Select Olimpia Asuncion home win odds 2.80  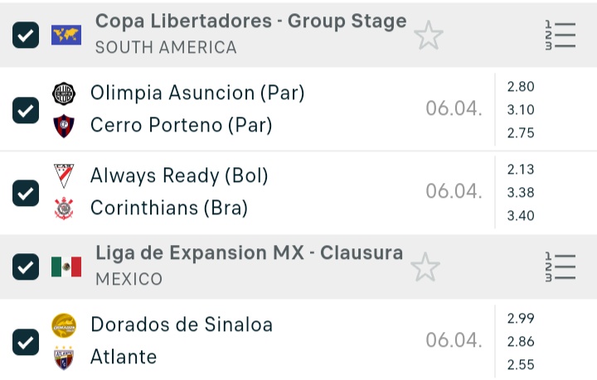521,87
